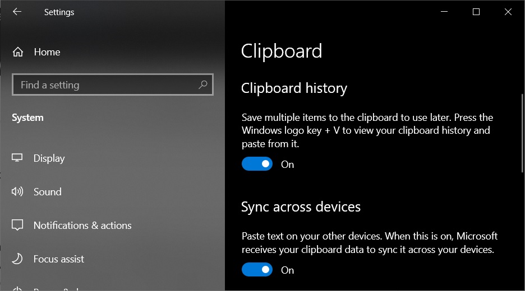This screenshot has width=525, height=291.
Task: Open Sound settings page
Action: point(48,192)
